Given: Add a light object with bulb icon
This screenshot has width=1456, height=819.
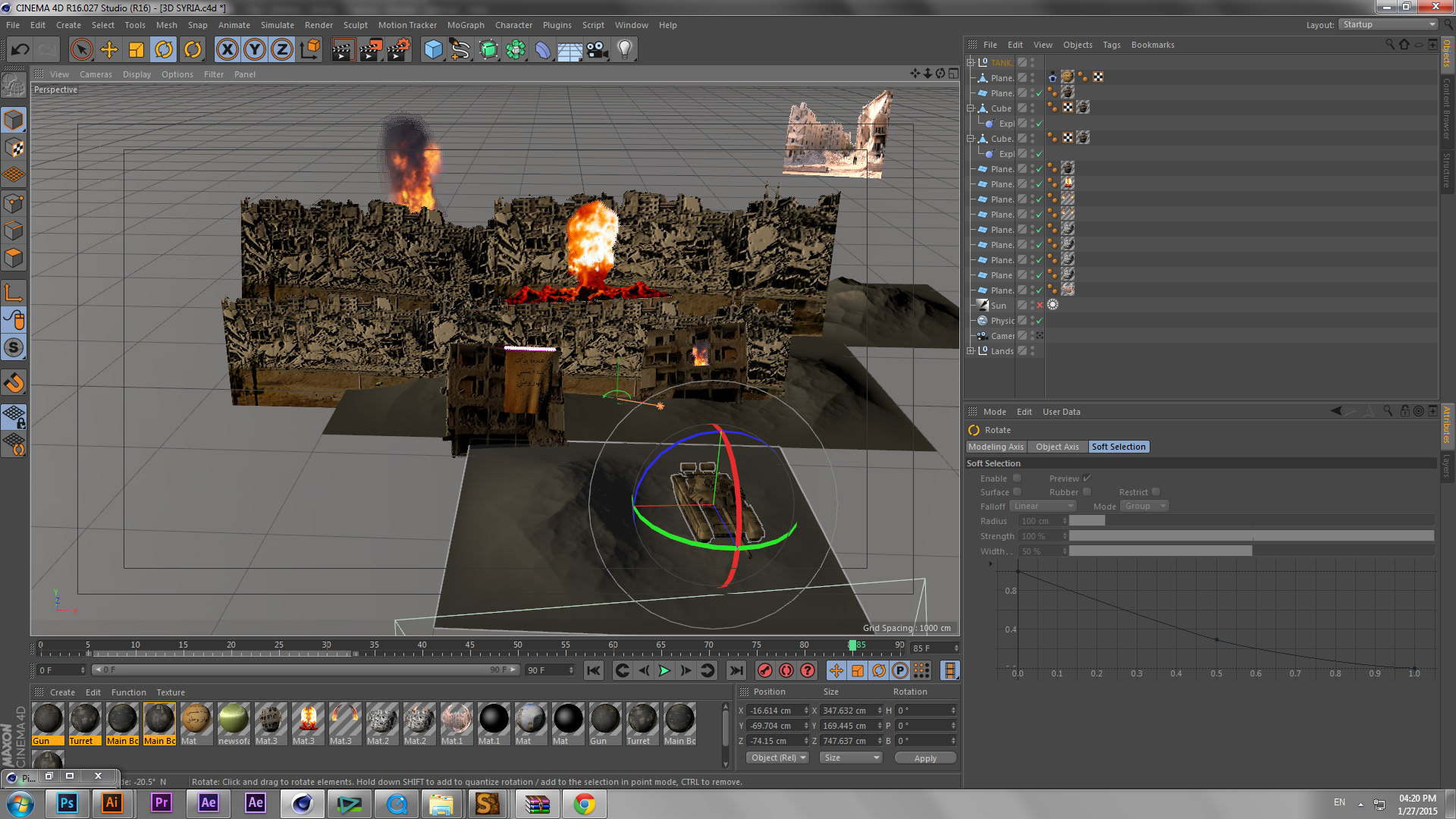Looking at the screenshot, I should [x=624, y=50].
